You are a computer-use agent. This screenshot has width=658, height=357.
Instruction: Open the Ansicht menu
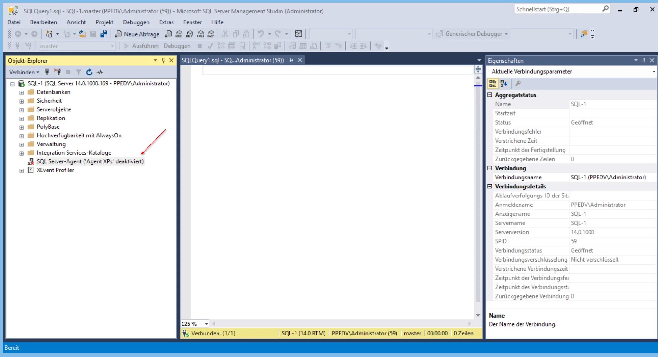coord(76,22)
